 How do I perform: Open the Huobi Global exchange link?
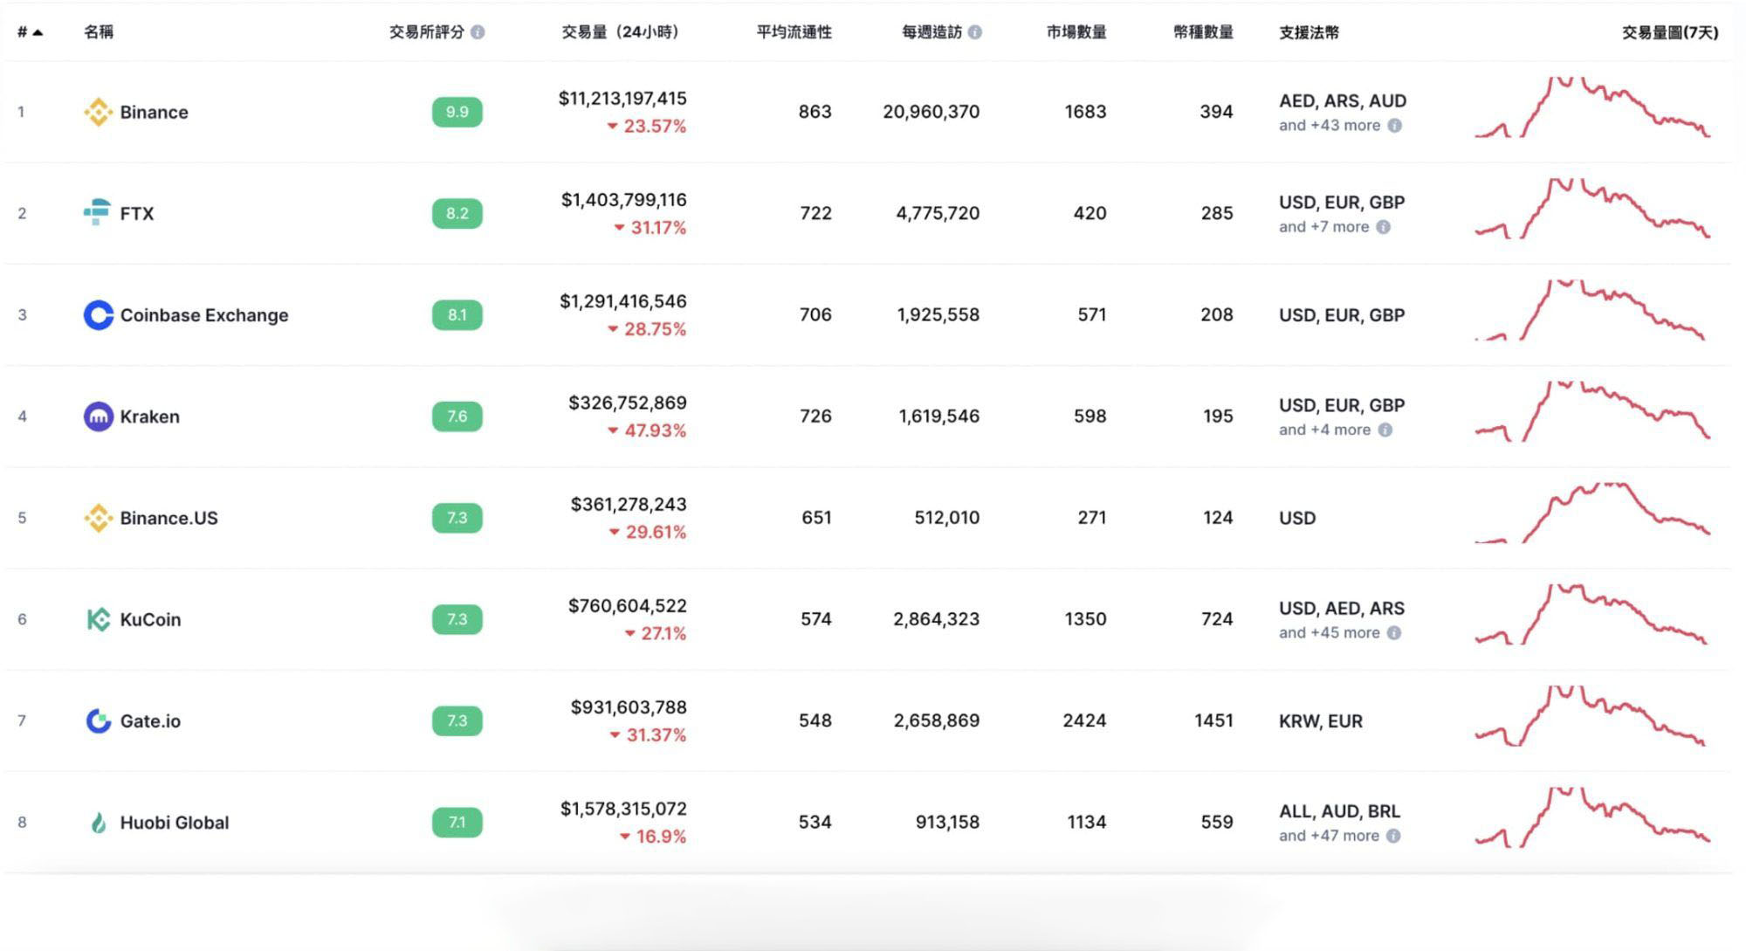click(x=175, y=823)
